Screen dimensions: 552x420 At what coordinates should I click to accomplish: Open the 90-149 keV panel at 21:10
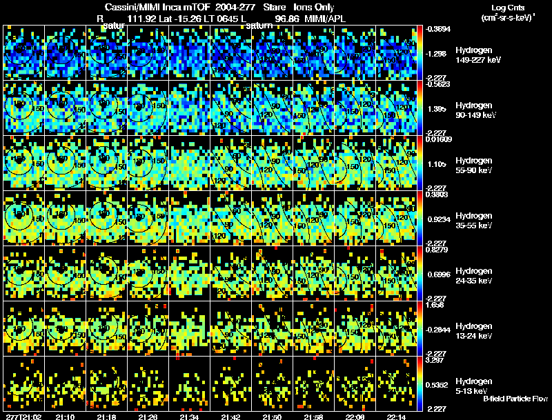point(65,108)
